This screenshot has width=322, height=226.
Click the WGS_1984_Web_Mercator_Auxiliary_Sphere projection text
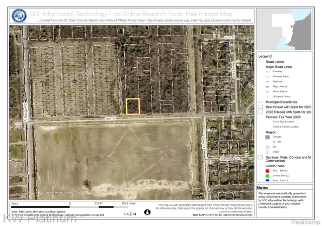click(38, 211)
